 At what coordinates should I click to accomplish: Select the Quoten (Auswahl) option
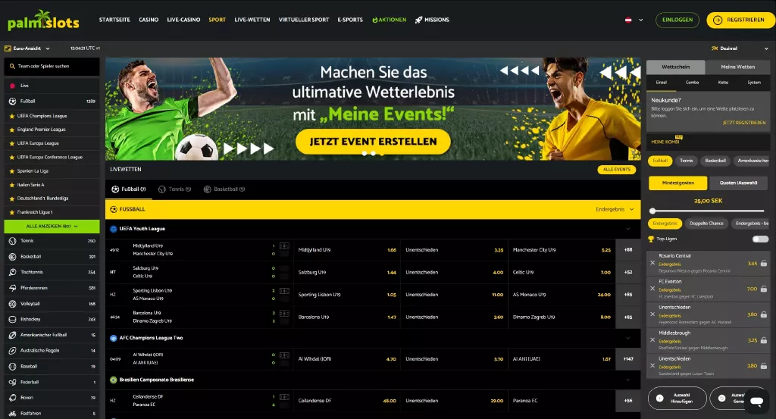coord(738,183)
